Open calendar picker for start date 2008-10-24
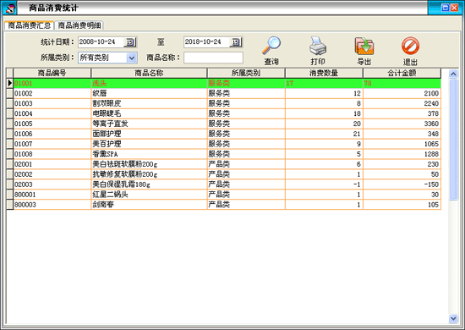This screenshot has height=330, width=465. 130,42
